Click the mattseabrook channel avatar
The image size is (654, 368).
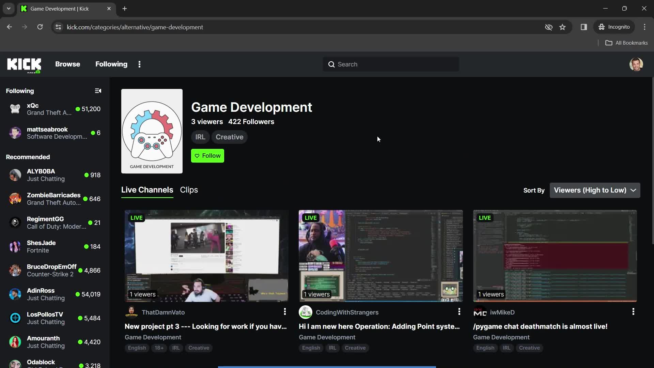[15, 133]
